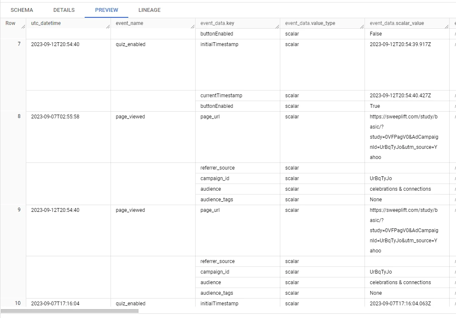Select the PREVIEW tab

click(106, 10)
